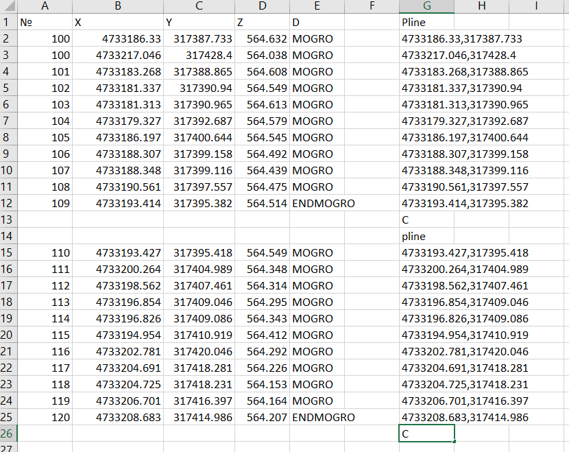Select cell with value 4733190.561

118,187
